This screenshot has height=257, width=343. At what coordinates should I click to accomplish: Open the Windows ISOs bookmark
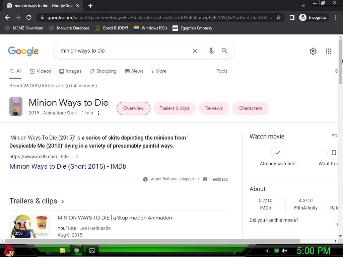point(150,28)
